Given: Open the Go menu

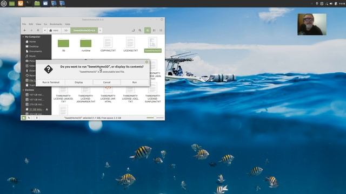Looking at the screenshot, I should pos(45,24).
